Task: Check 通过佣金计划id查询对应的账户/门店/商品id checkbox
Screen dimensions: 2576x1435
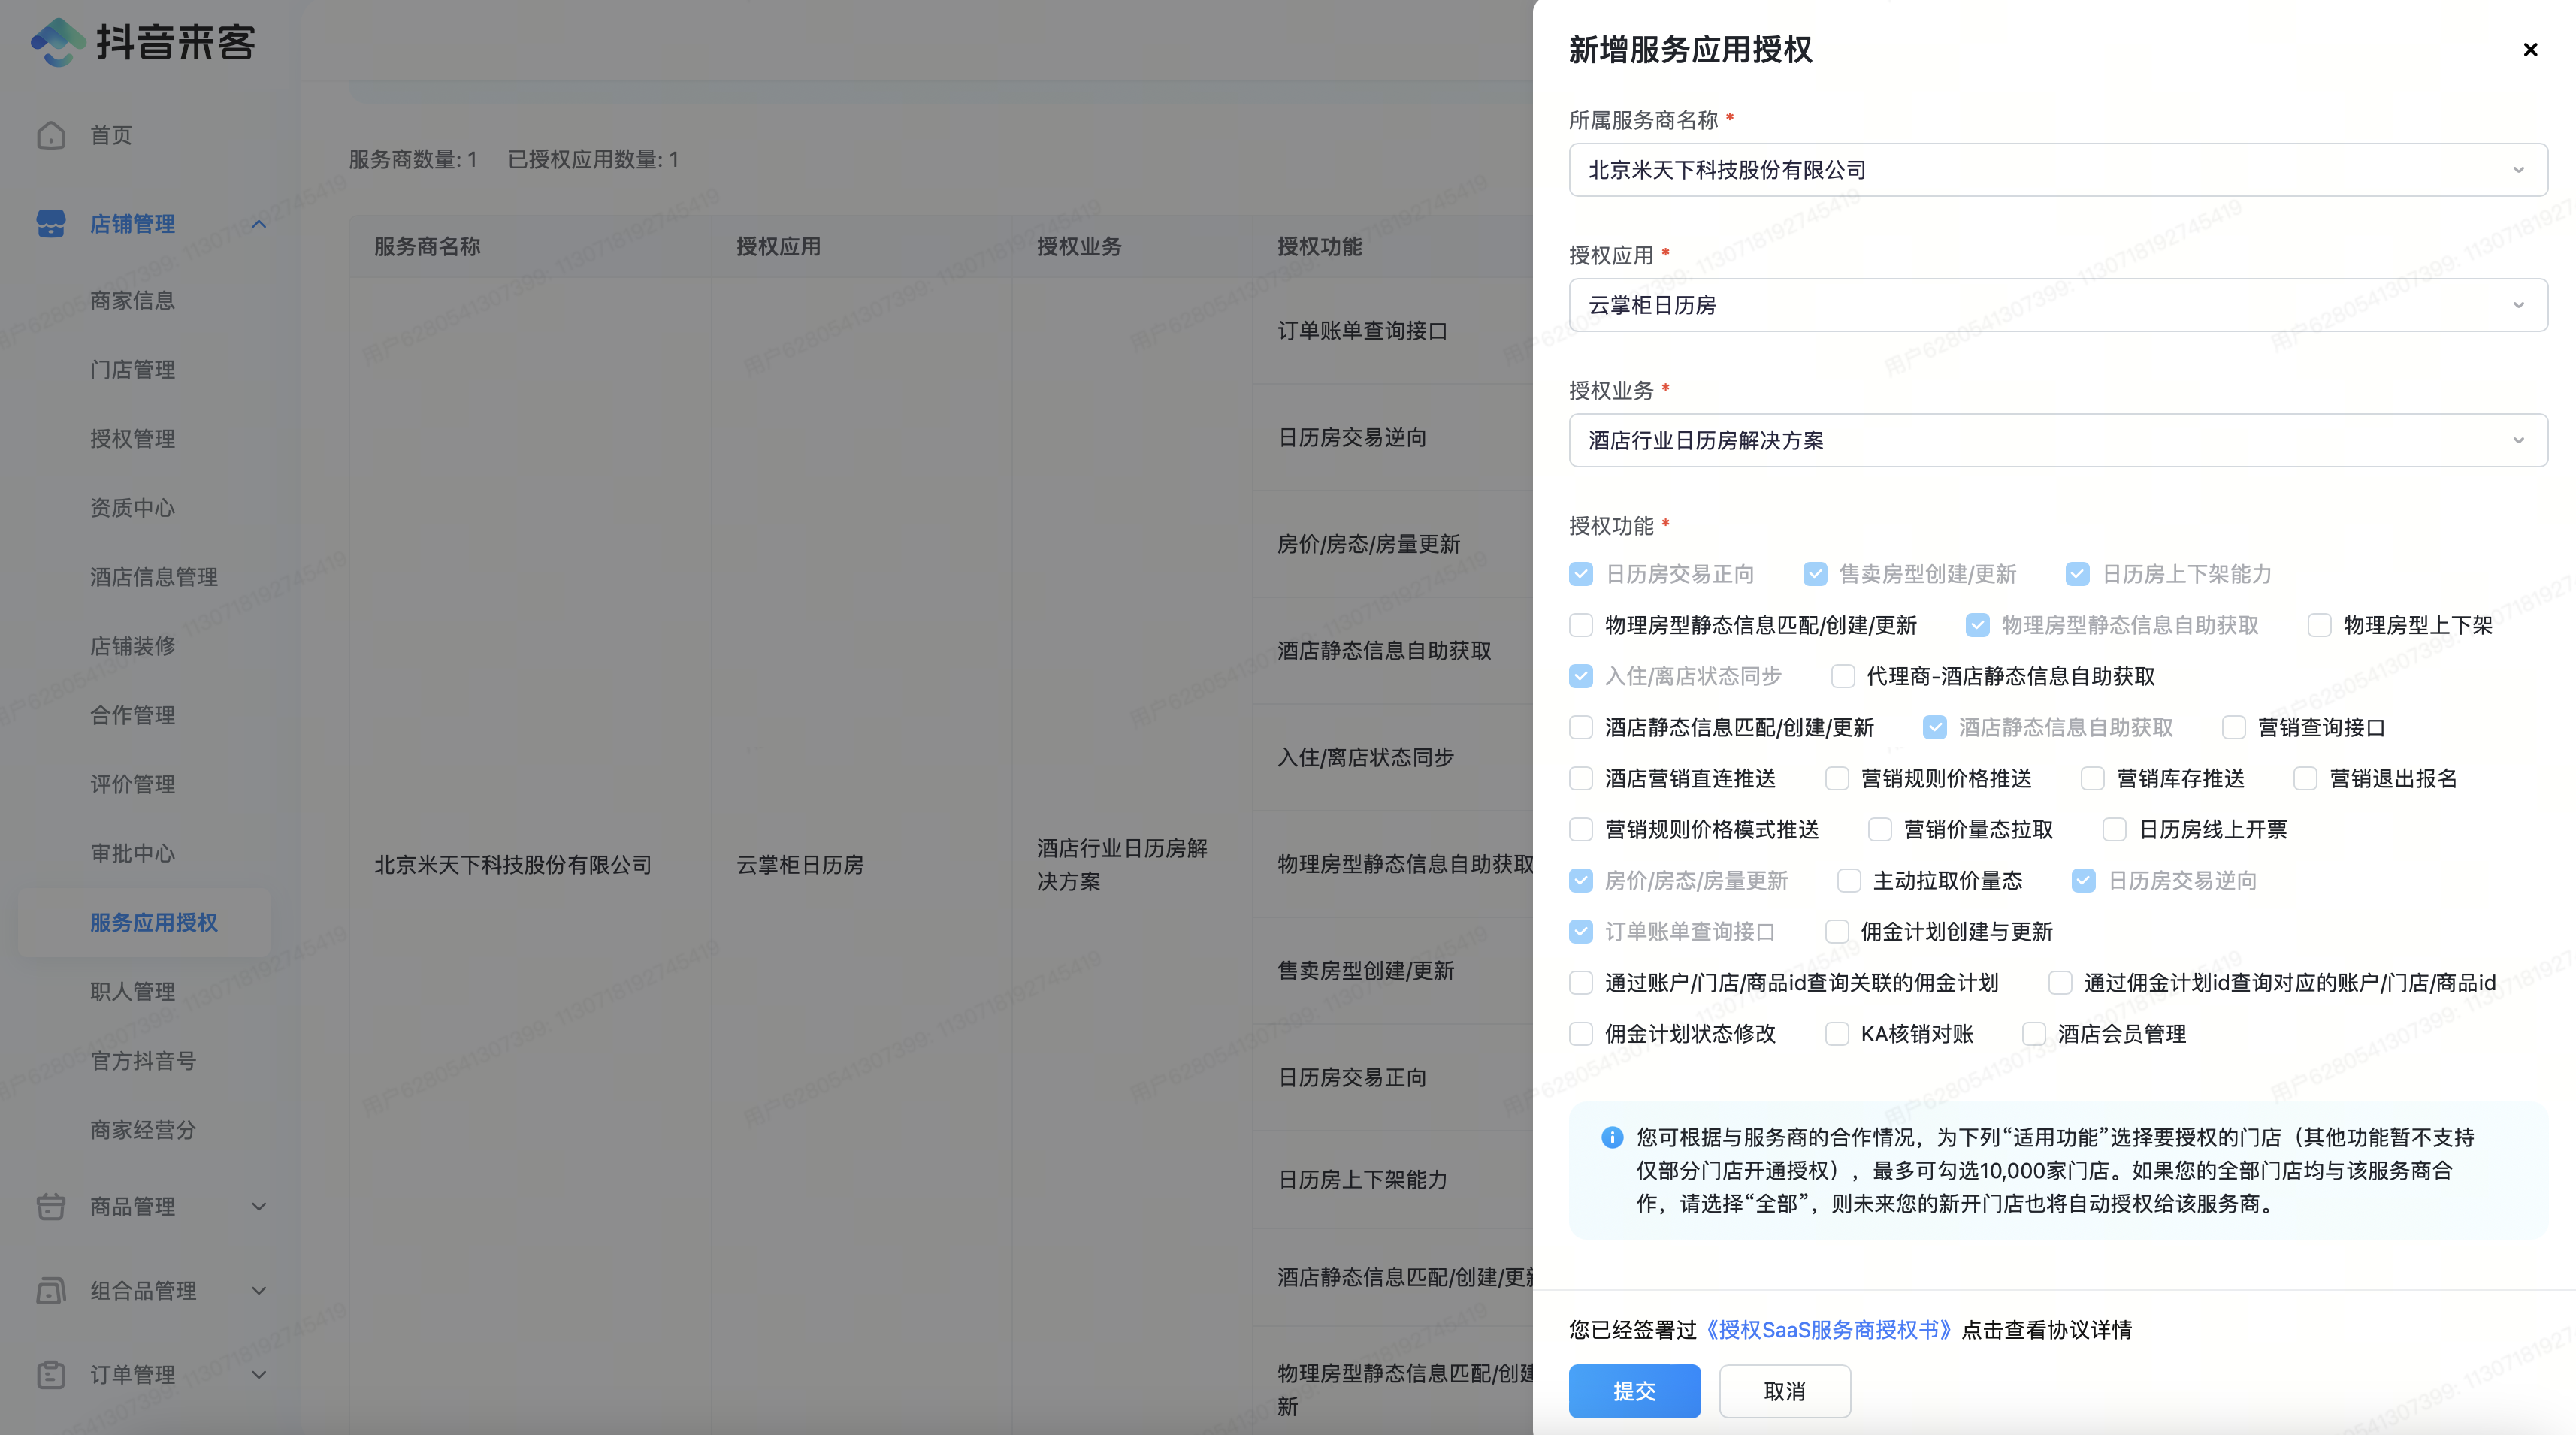Action: coord(2060,982)
